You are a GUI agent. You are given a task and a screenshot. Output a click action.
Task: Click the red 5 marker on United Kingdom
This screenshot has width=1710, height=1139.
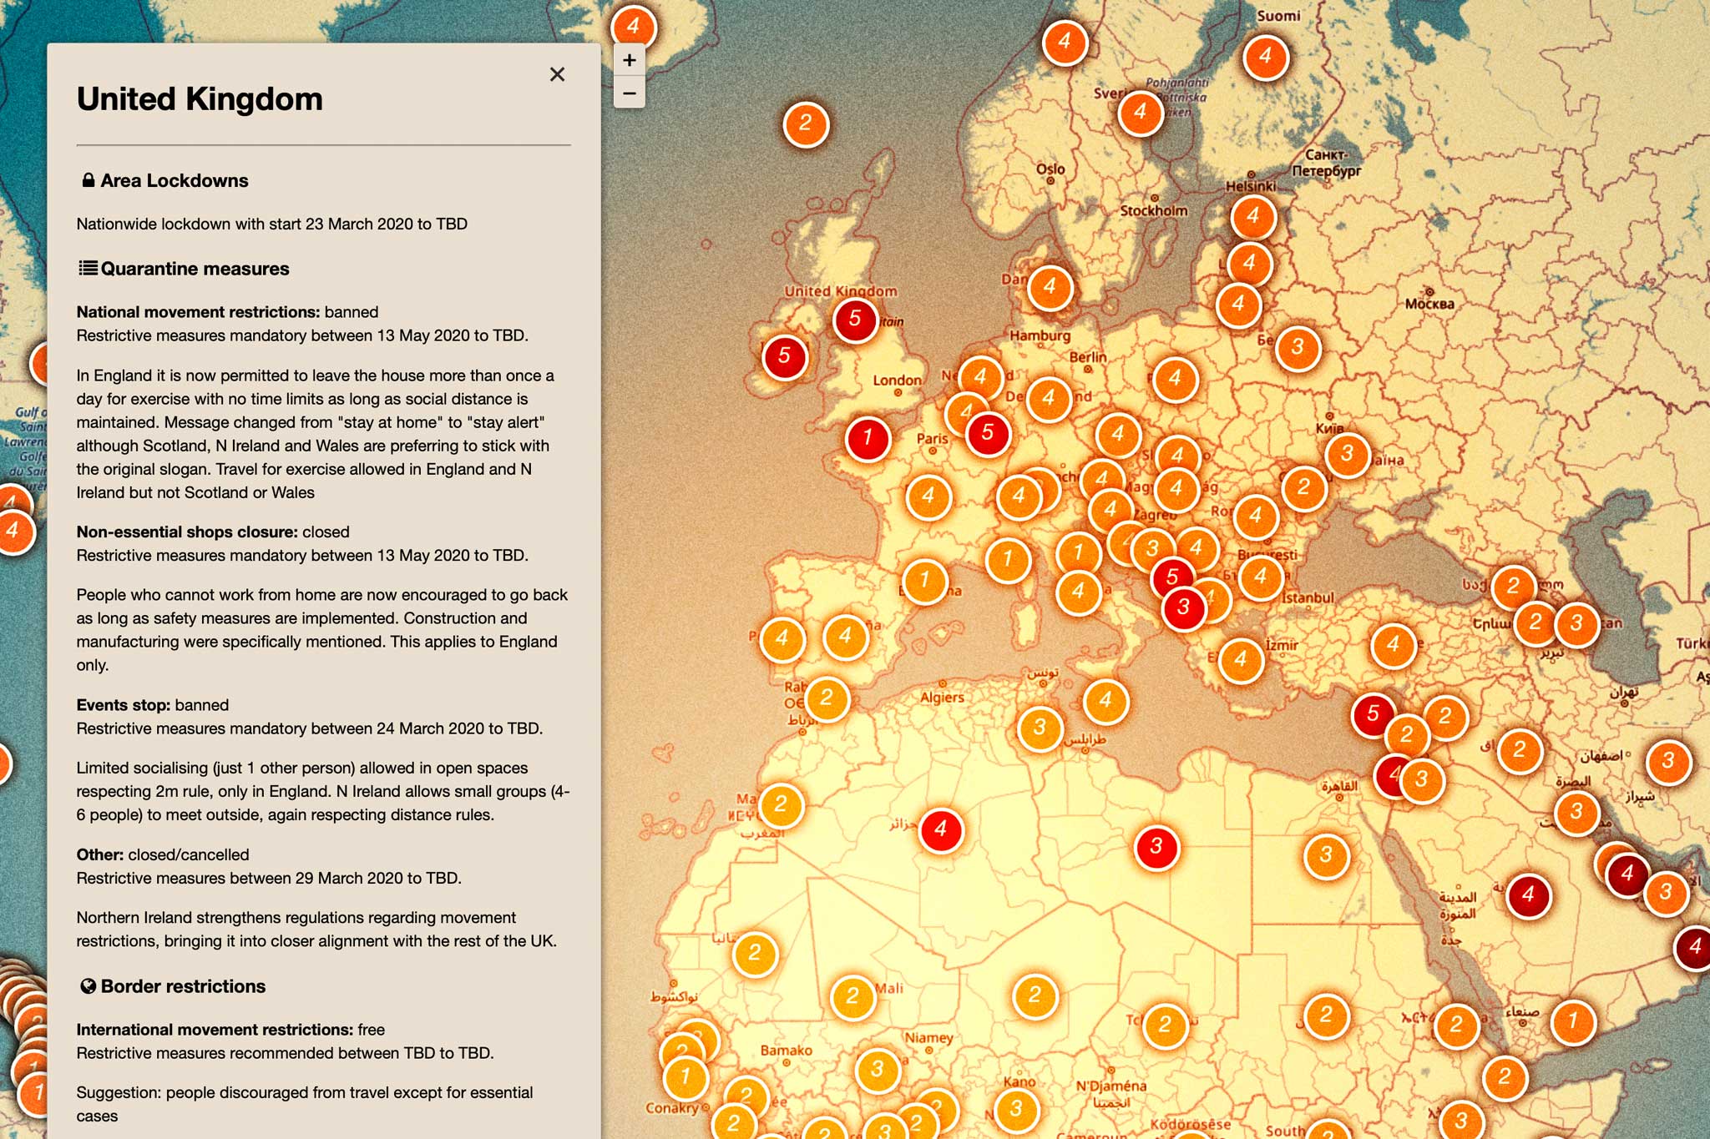pos(855,319)
